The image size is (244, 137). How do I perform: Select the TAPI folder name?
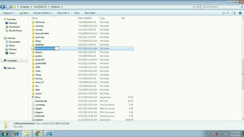pos(37,67)
